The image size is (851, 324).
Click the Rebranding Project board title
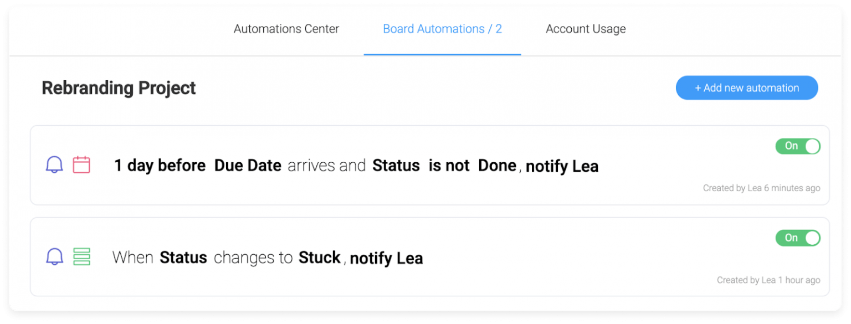click(x=118, y=88)
